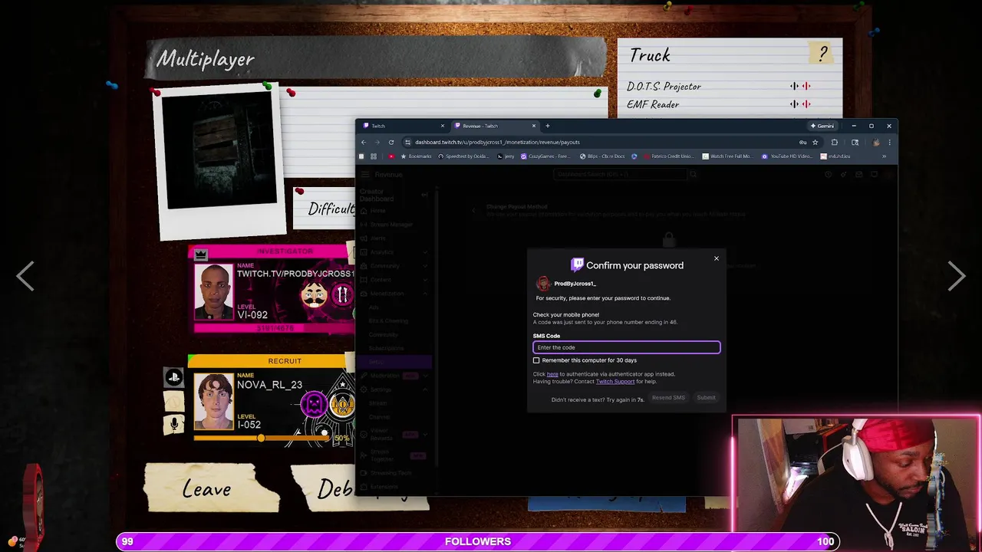Screen dimensions: 982x552
Task: Open the 'Watch Free Full Mo...' bookmark
Action: click(x=727, y=156)
